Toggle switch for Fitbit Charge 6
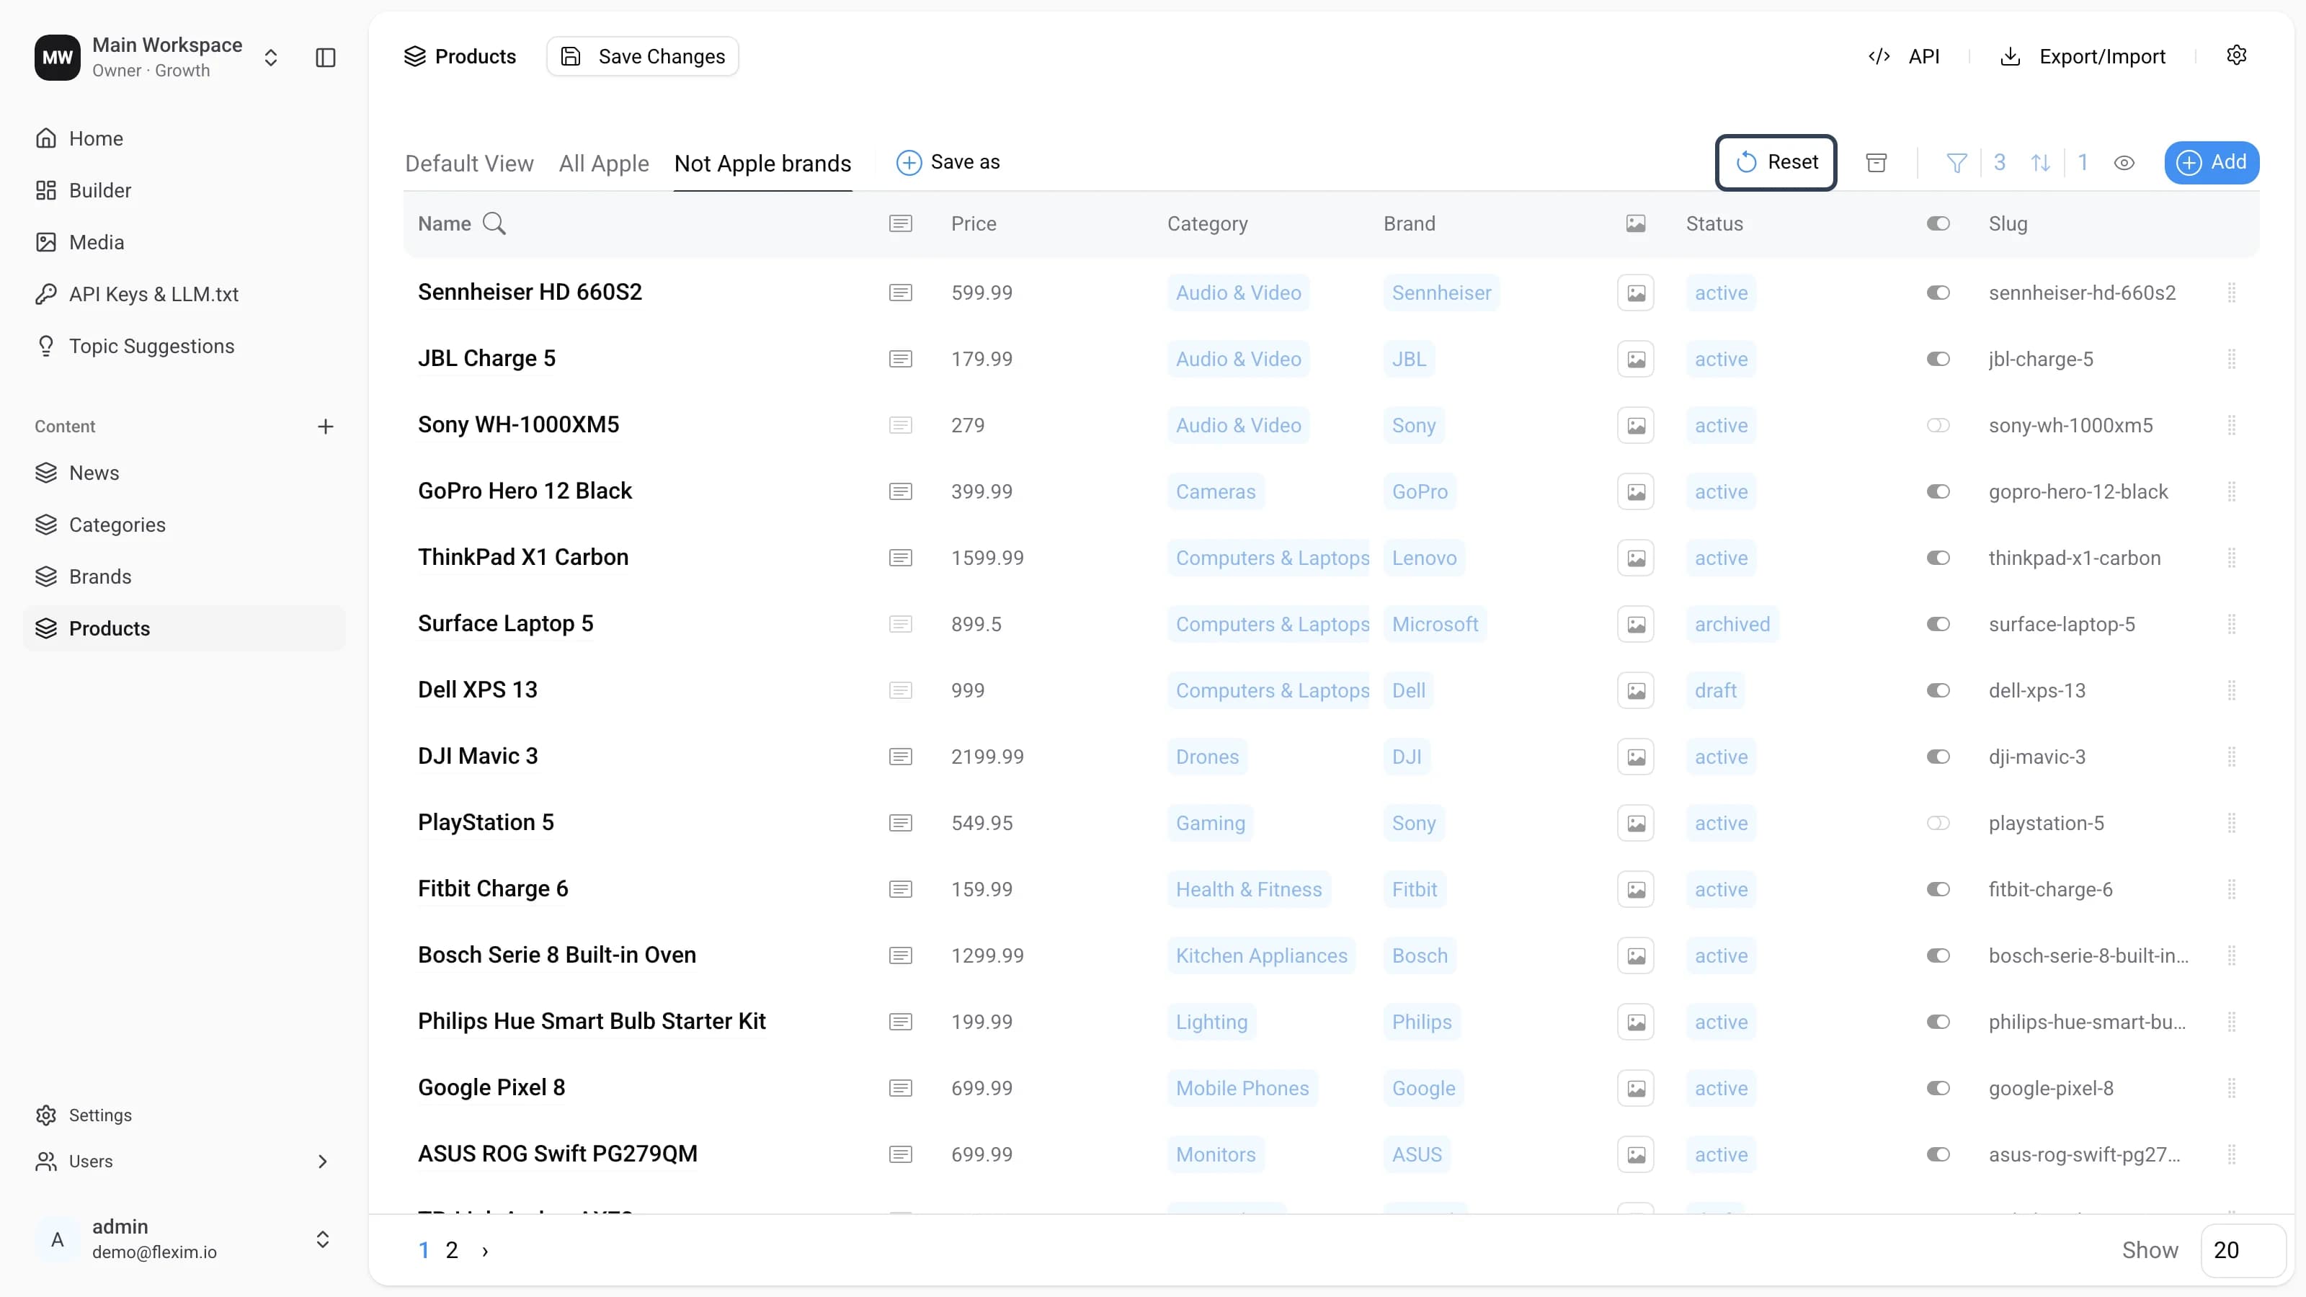This screenshot has height=1297, width=2306. pyautogui.click(x=1938, y=889)
